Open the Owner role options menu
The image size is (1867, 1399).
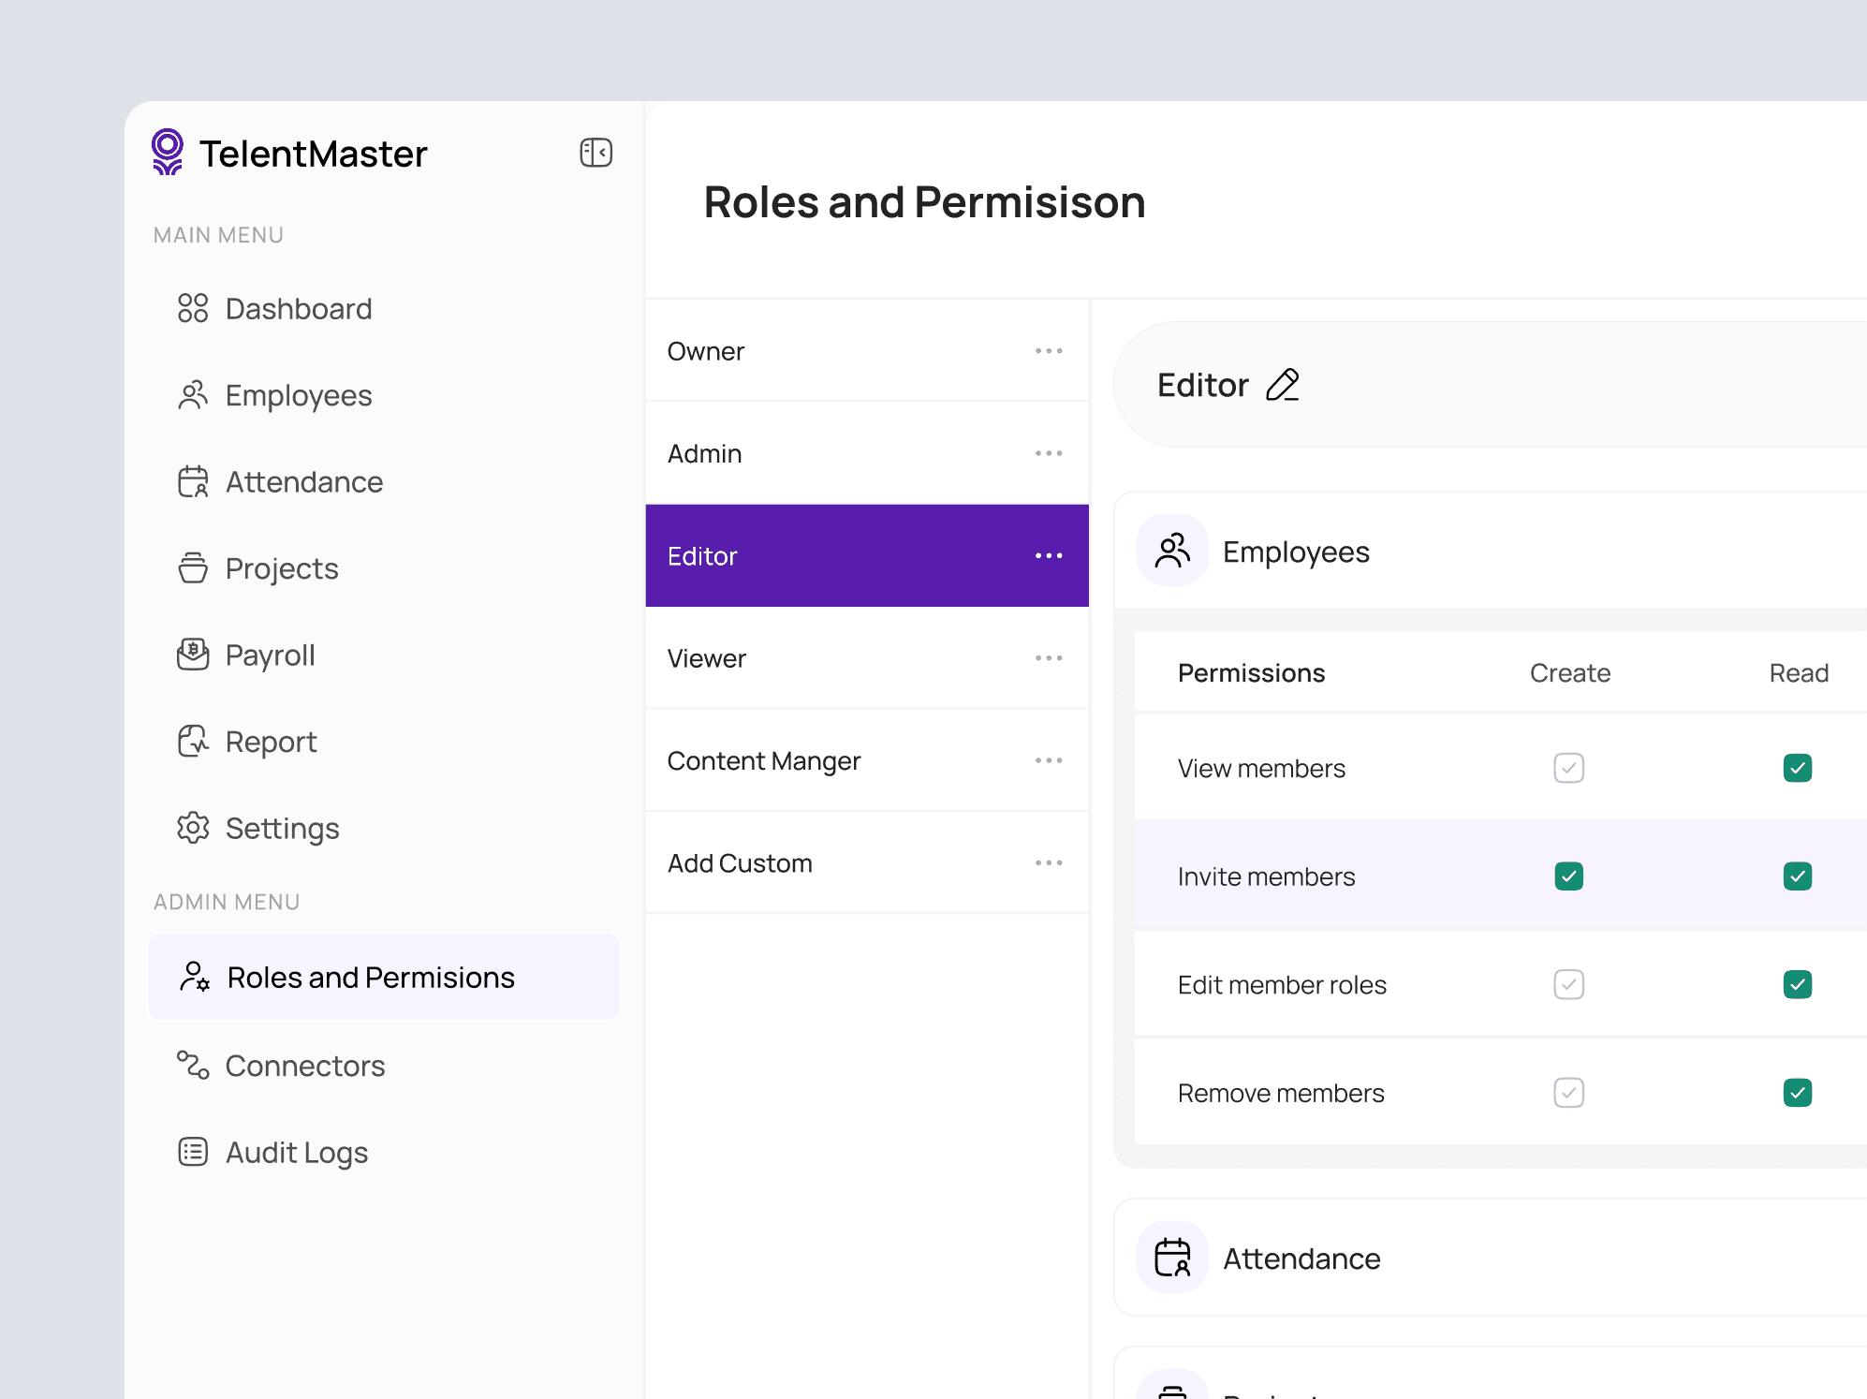tap(1049, 351)
